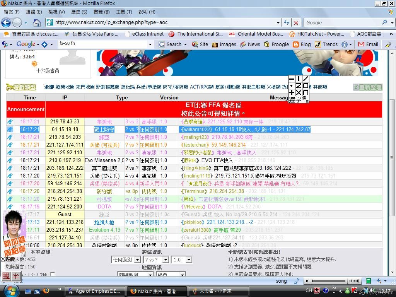
Task: Click the media player volume bars
Action: point(355,281)
